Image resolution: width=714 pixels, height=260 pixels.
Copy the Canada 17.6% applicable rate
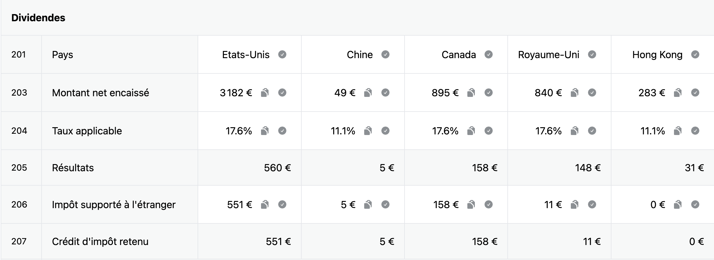471,131
